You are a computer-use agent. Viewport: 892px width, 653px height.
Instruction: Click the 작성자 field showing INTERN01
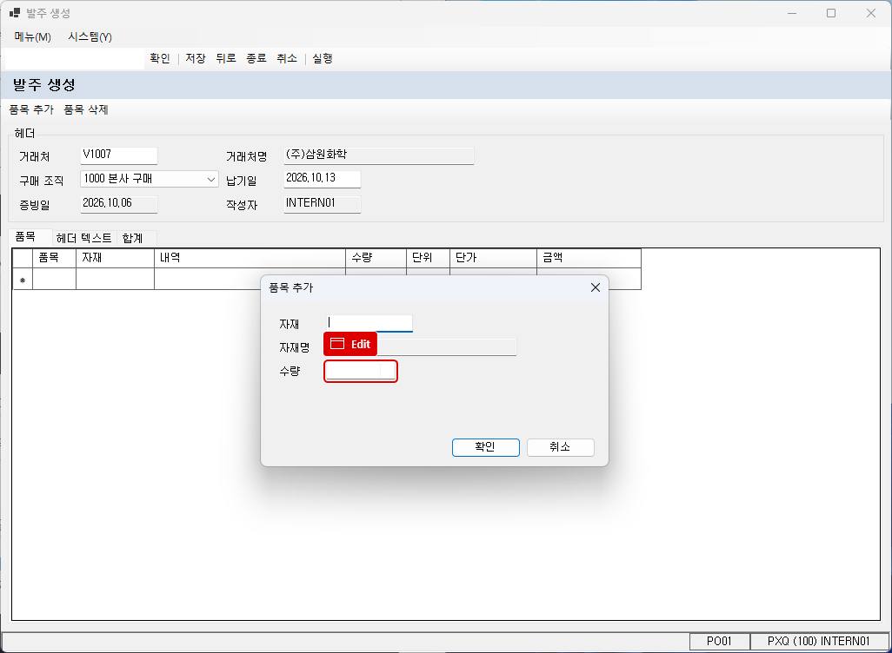coord(323,204)
